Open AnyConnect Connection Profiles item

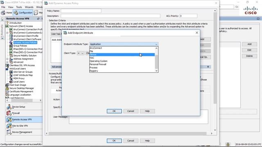(x=27, y=29)
